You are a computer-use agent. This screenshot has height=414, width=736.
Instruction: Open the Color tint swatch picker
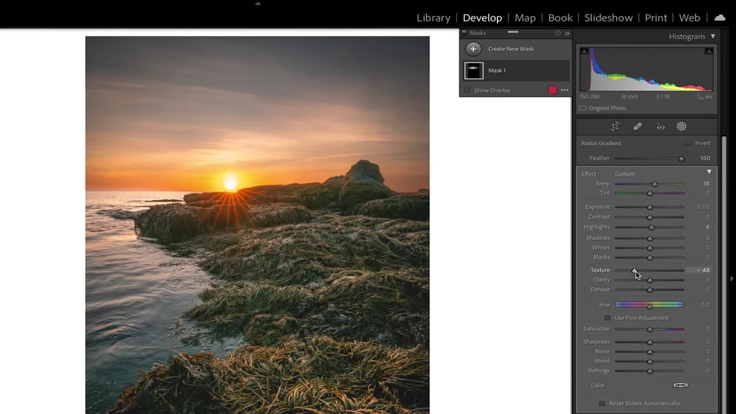681,385
